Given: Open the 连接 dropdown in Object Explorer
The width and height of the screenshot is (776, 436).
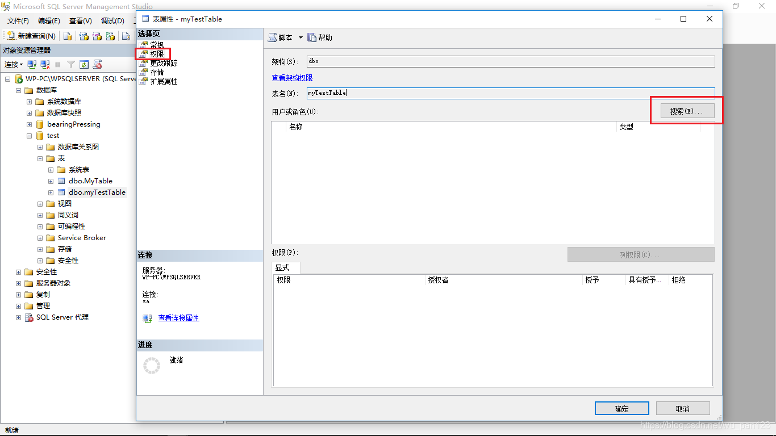Looking at the screenshot, I should click(x=14, y=64).
